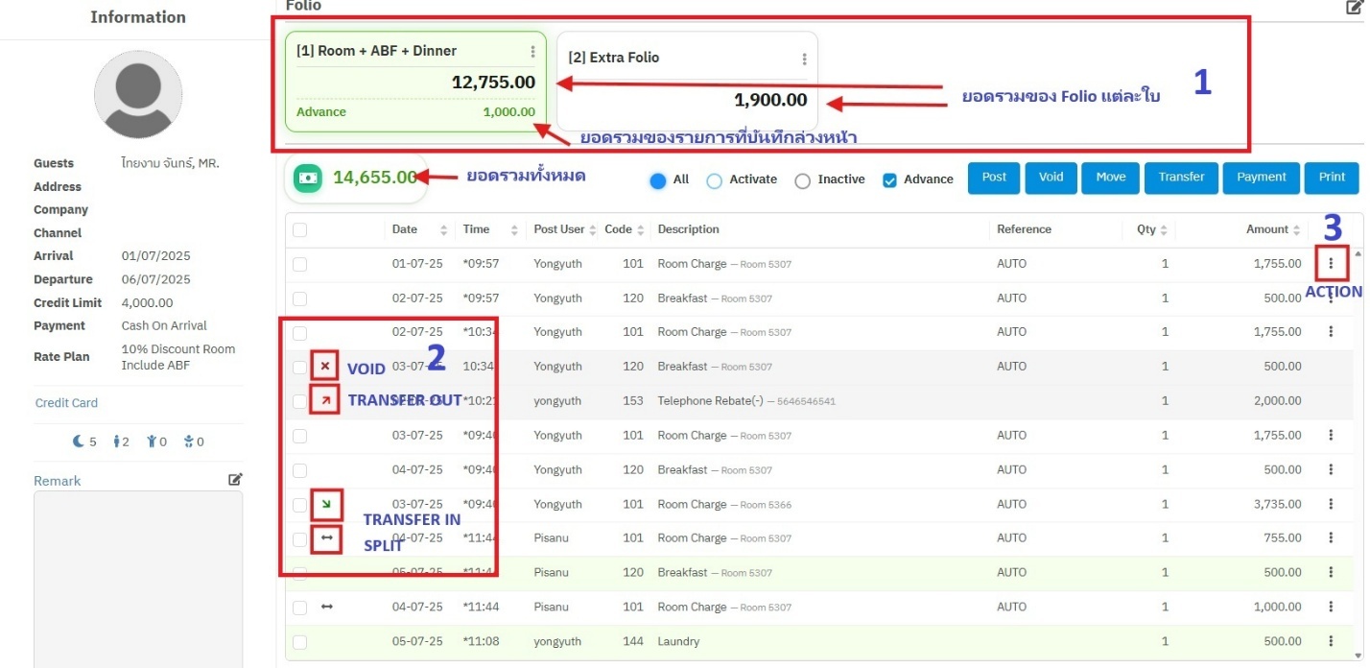The image size is (1370, 668).
Task: Sort the table by Amount column
Action: pos(1295,230)
